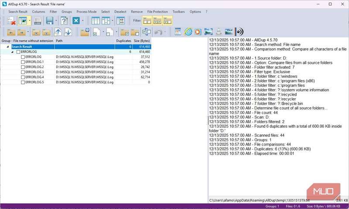The height and width of the screenshot is (209, 349).
Task: Check the ERRORLOG file with size 37,512
Action: coord(23,57)
